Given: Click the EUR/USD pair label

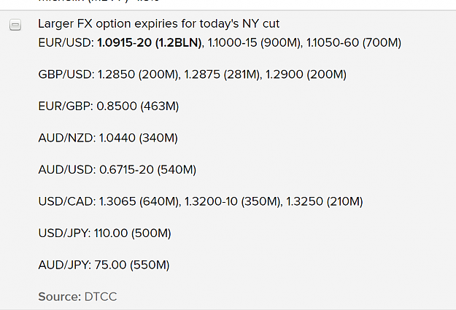Looking at the screenshot, I should (x=66, y=43).
